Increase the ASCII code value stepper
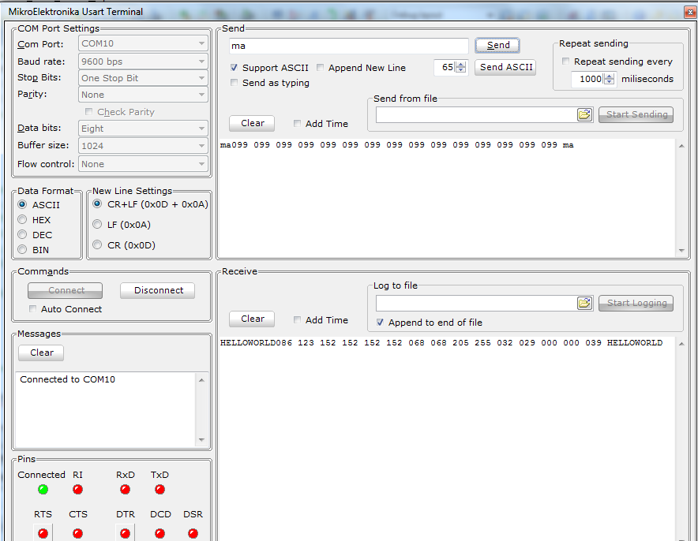Viewport: 698px width, 541px height. [x=461, y=65]
